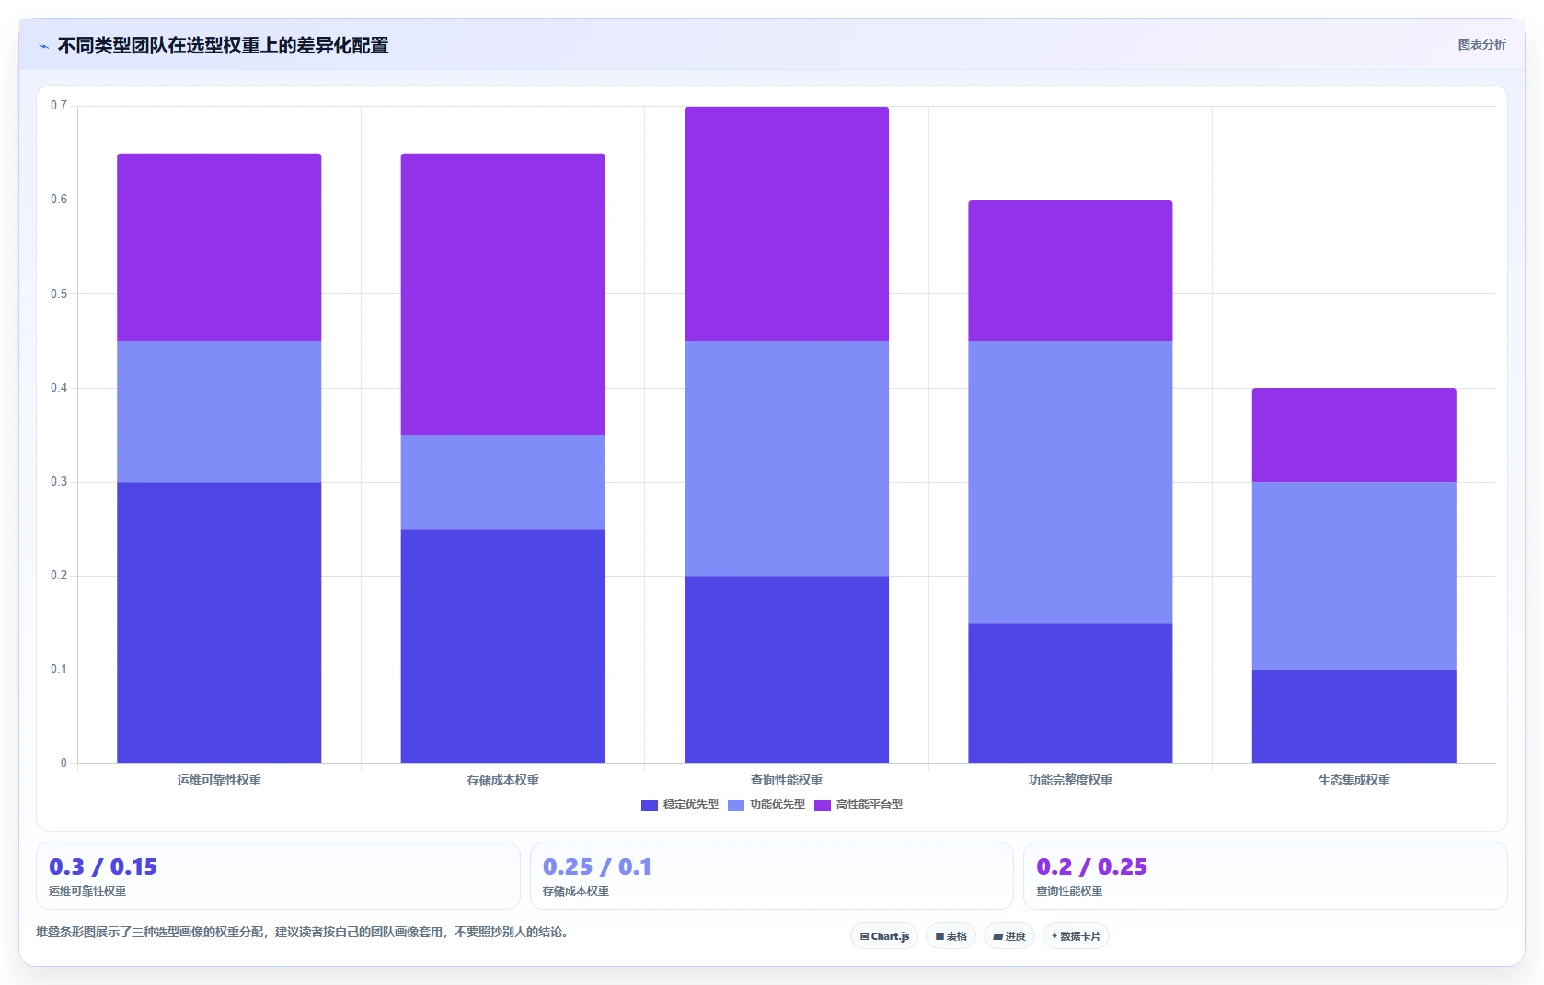Screen dimensions: 1544x985
Task: Click the 查询性能权重 x-axis label
Action: 787,780
